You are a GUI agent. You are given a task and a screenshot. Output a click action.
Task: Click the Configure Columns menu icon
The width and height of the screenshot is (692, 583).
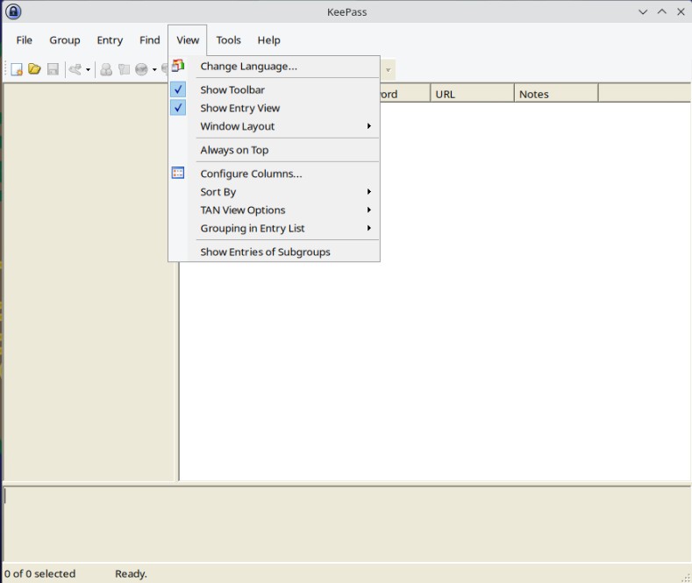click(x=178, y=173)
